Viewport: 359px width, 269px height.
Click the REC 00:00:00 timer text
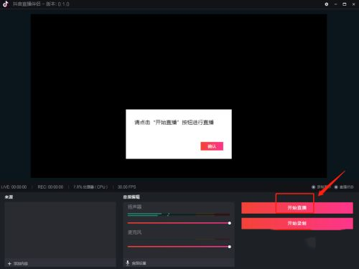50,187
